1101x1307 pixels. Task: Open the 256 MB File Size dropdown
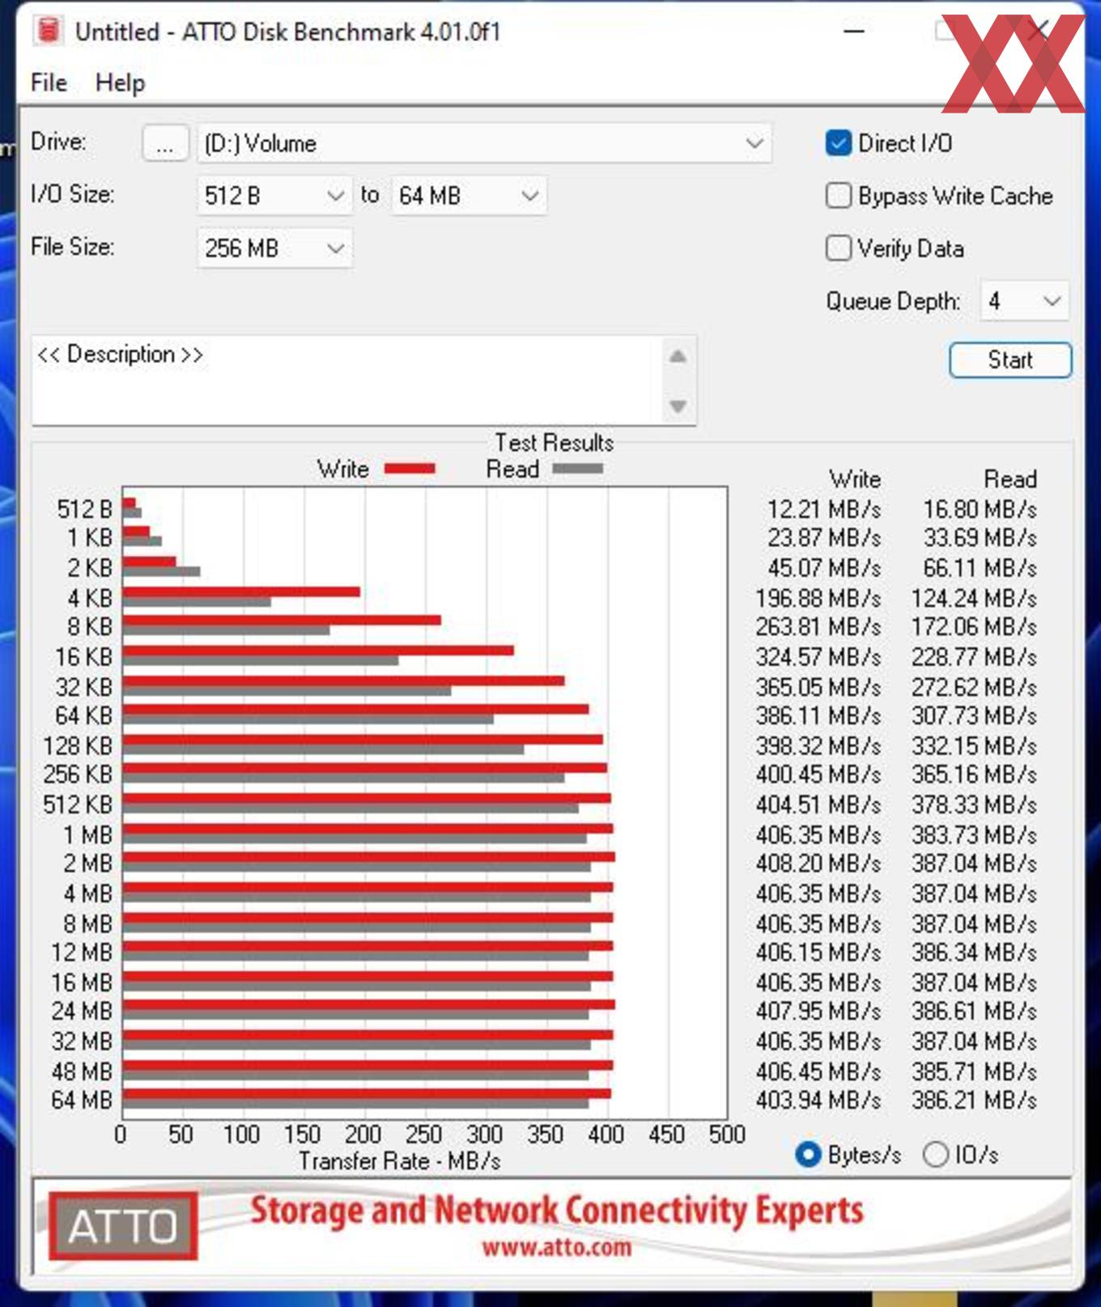tap(274, 248)
